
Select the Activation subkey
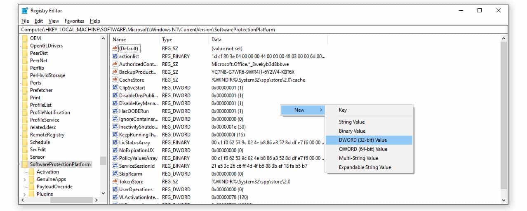coord(47,172)
